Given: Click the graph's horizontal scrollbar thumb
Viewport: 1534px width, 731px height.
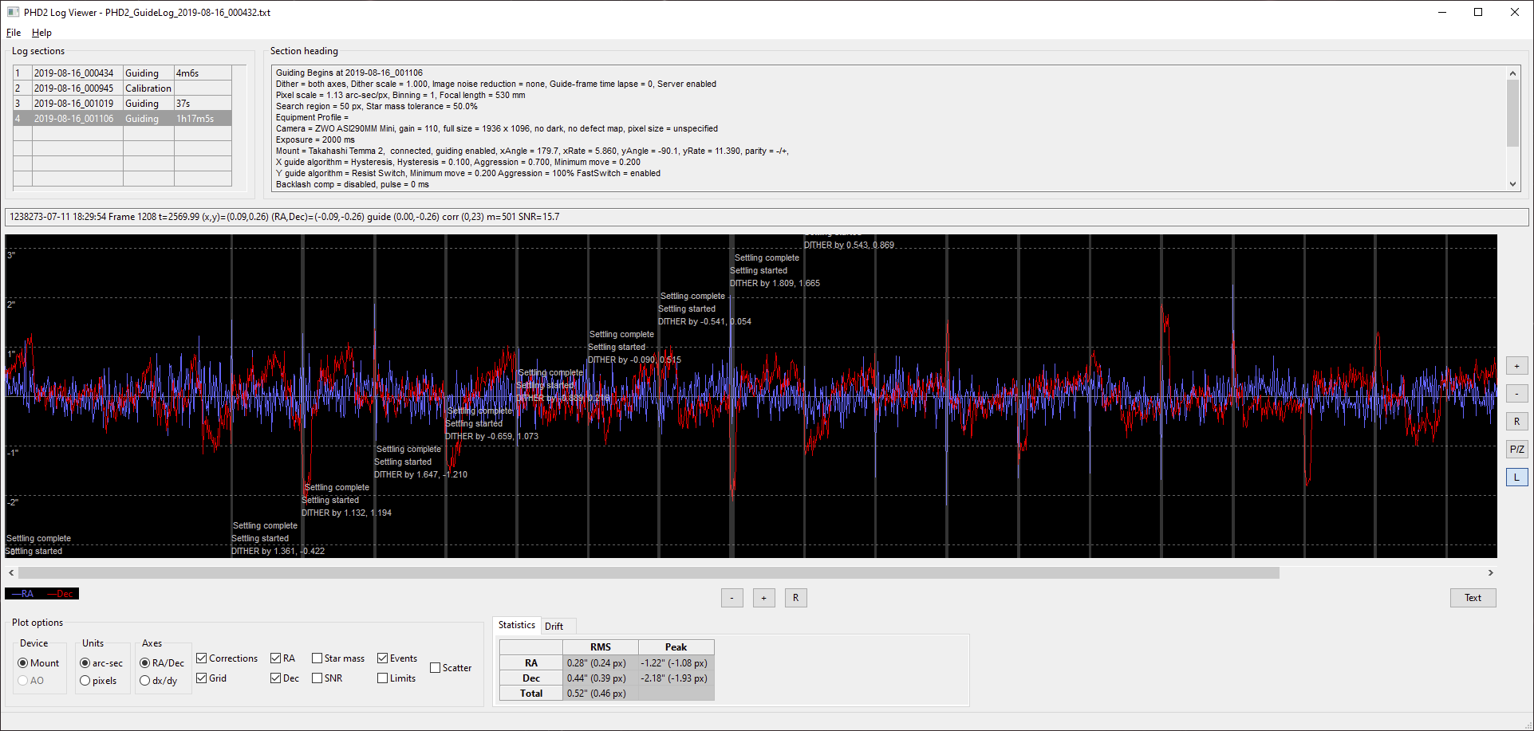Looking at the screenshot, I should (649, 572).
